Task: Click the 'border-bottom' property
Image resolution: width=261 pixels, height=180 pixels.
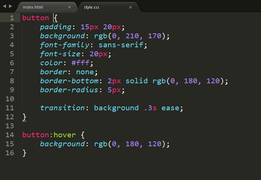Action: [x=69, y=81]
